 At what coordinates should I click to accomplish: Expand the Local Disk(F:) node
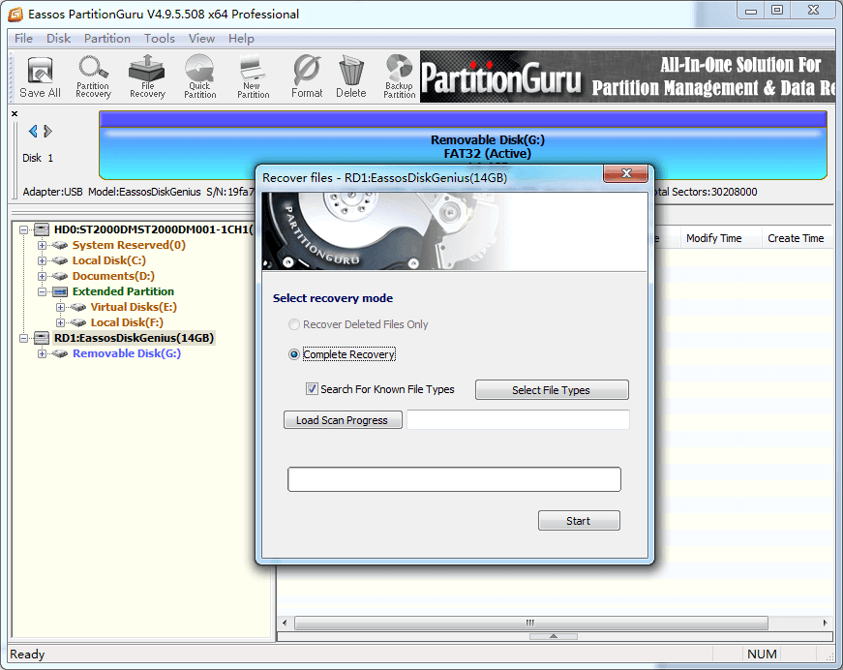pos(60,322)
